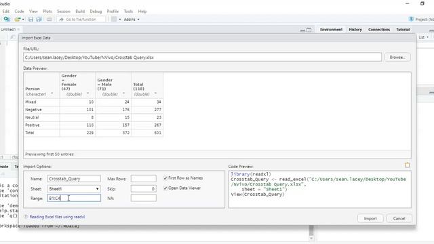Open the View menu
This screenshot has height=244, width=434.
33,12
